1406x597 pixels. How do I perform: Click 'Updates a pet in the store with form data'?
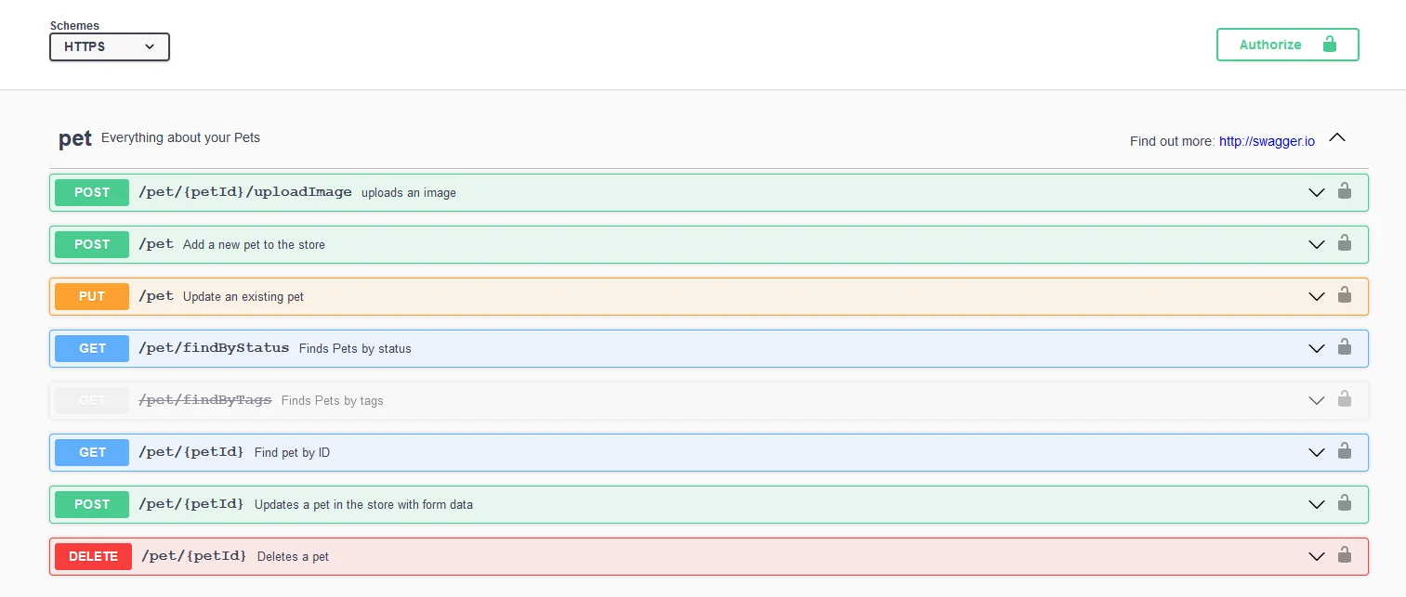[x=363, y=505]
